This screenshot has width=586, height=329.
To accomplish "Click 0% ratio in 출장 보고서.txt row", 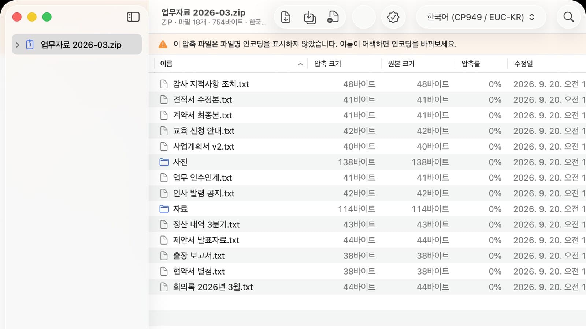I will click(495, 256).
